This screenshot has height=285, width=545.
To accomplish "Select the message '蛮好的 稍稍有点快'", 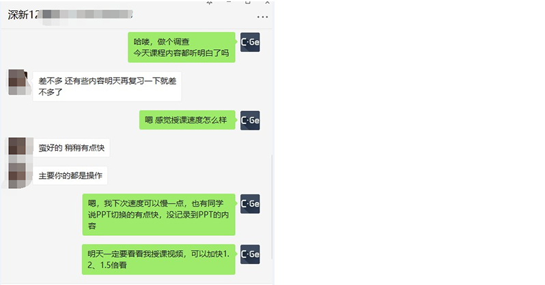I will coord(71,147).
